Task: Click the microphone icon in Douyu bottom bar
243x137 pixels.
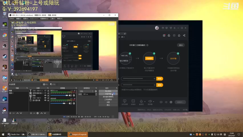Action: click(x=141, y=101)
